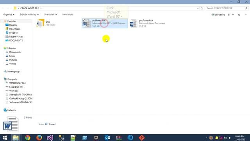Open the Organize menu
Image resolution: width=250 pixels, height=141 pixels.
[x=9, y=14]
